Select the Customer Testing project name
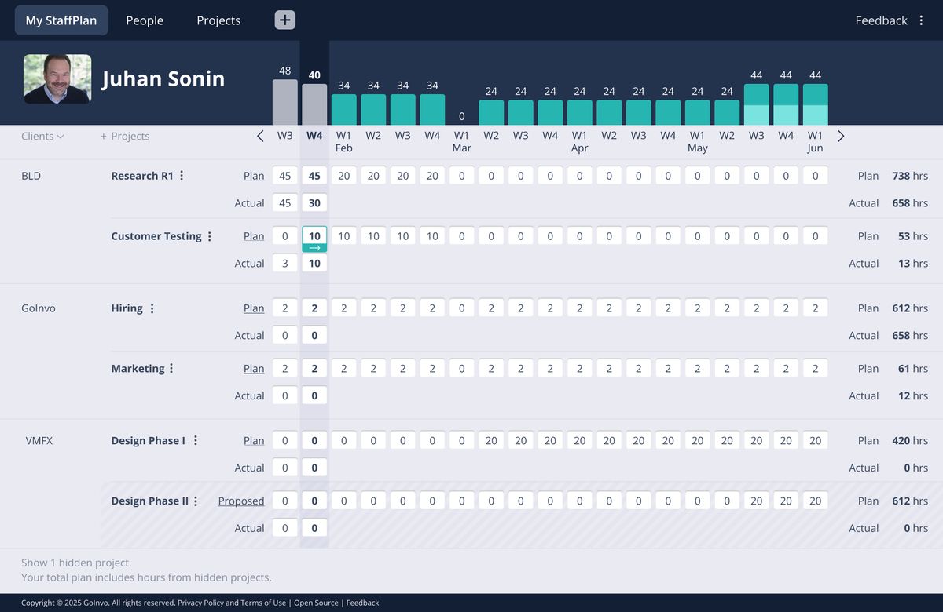This screenshot has width=943, height=612. click(156, 236)
